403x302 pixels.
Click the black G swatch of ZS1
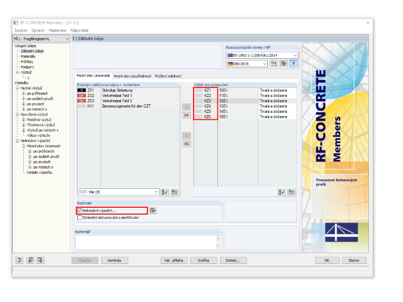coord(82,90)
